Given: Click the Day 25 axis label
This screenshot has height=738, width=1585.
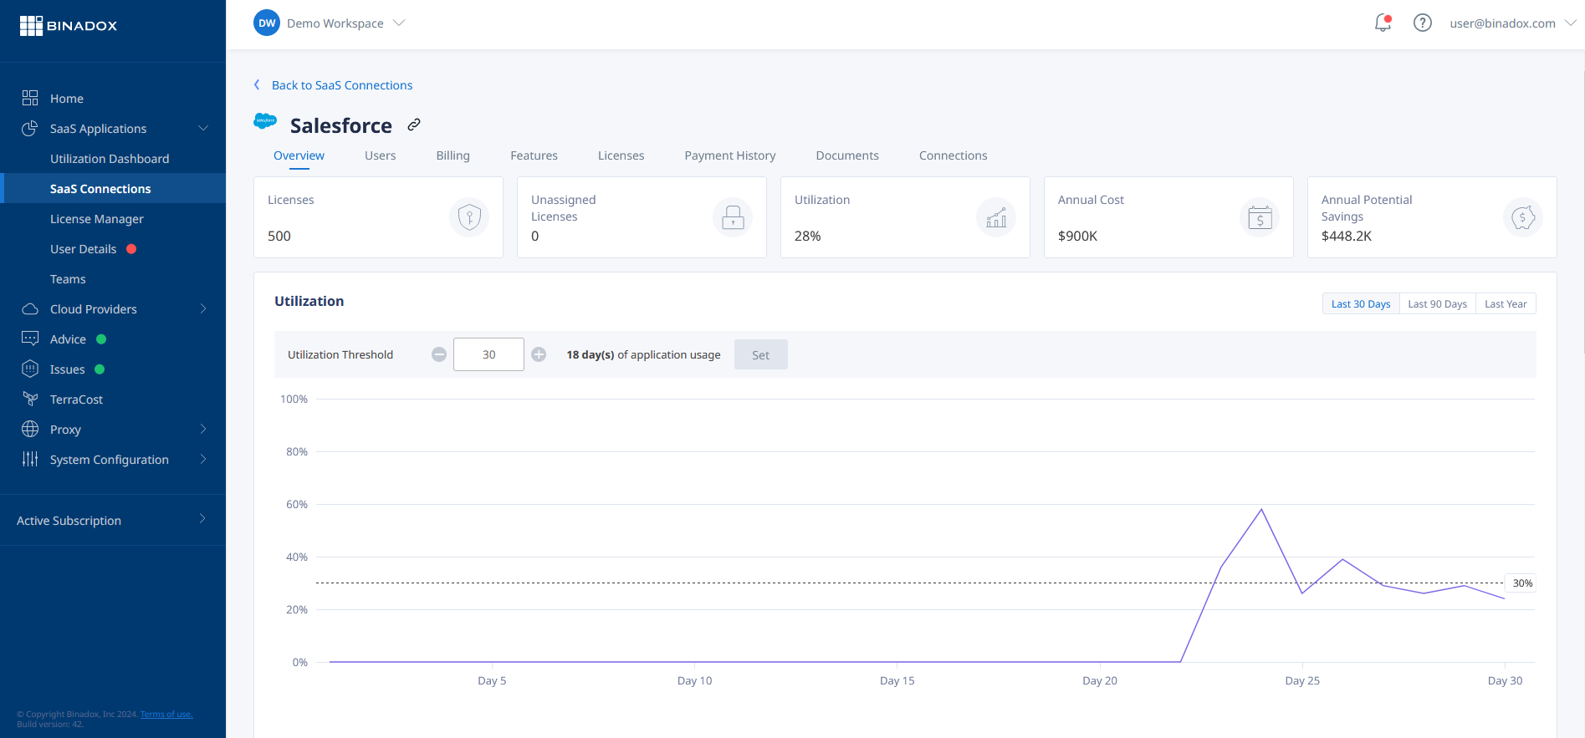Looking at the screenshot, I should (x=1302, y=680).
